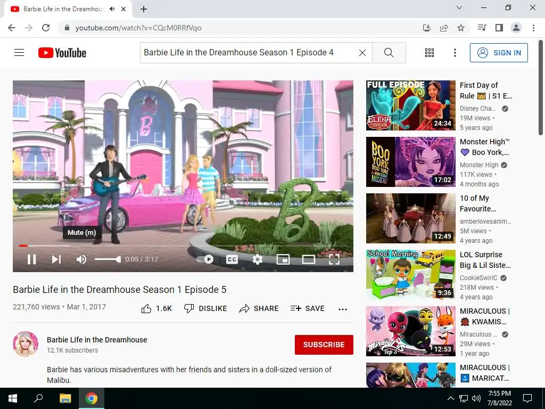Open the Windows Start menu

click(x=13, y=398)
